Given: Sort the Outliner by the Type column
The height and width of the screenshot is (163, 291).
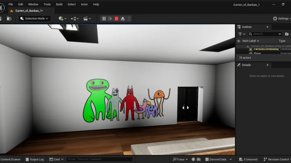Looking at the screenshot, I should (282, 41).
